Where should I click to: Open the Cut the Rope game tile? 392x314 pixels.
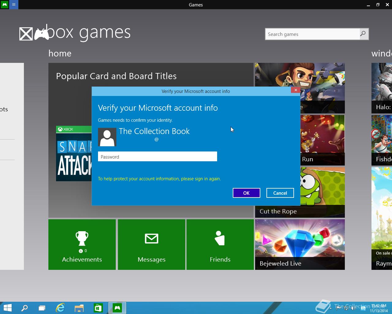click(322, 192)
